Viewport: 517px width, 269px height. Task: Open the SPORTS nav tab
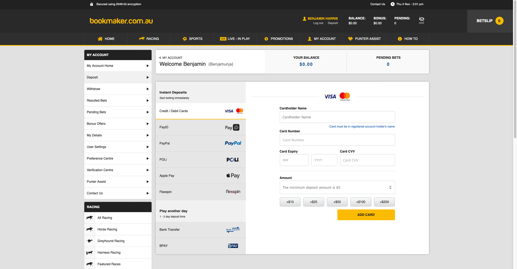192,39
